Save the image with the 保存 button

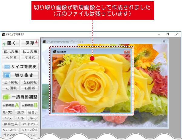point(30,43)
